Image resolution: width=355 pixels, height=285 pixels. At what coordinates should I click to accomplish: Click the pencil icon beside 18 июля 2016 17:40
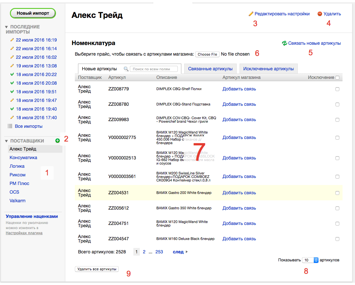point(12,118)
